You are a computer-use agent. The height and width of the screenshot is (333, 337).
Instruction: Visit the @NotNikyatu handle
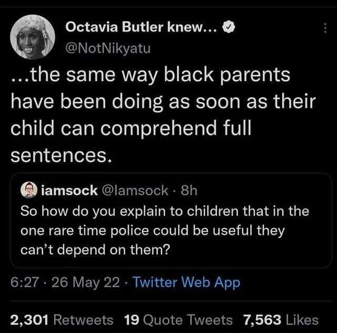tap(108, 49)
